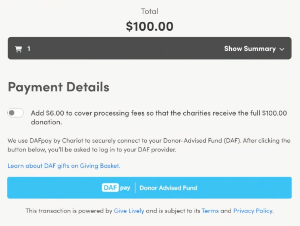Toggle covering fees so charities receive full $100
300x226 pixels.
pos(15,112)
